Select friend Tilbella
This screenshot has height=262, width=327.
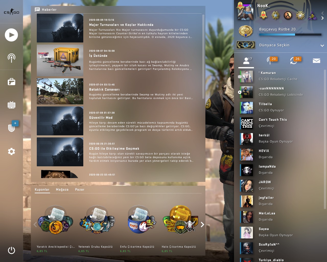point(281,108)
